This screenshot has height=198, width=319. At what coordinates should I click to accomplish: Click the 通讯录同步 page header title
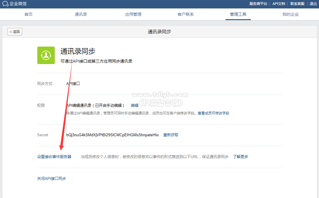159,32
